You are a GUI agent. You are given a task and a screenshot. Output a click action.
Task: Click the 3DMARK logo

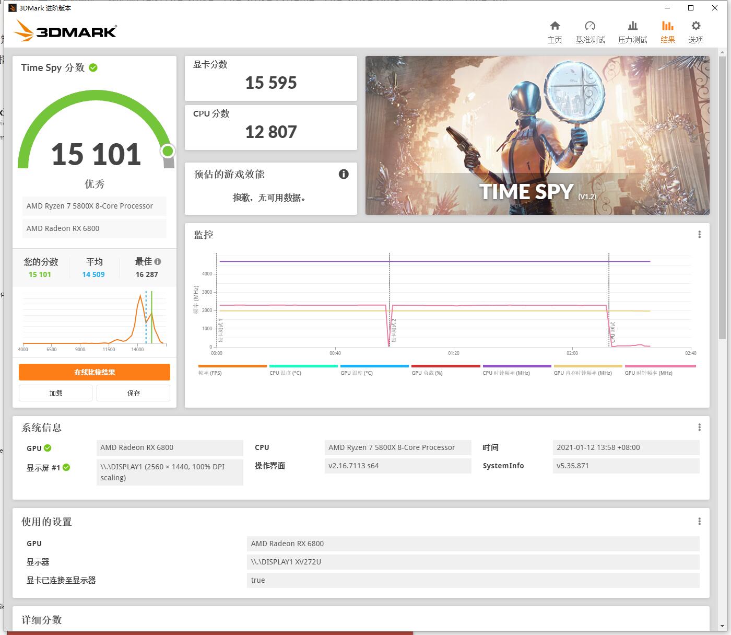[x=65, y=31]
